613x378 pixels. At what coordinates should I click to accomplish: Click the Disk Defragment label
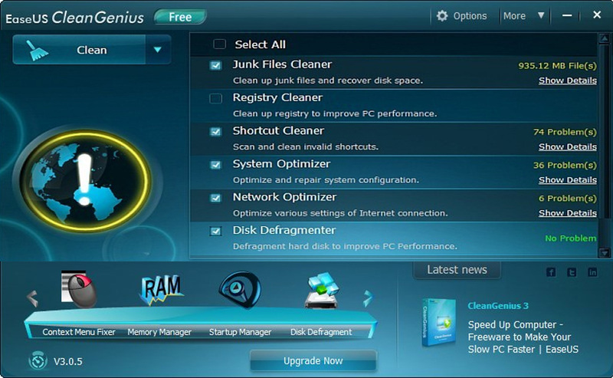click(x=321, y=332)
